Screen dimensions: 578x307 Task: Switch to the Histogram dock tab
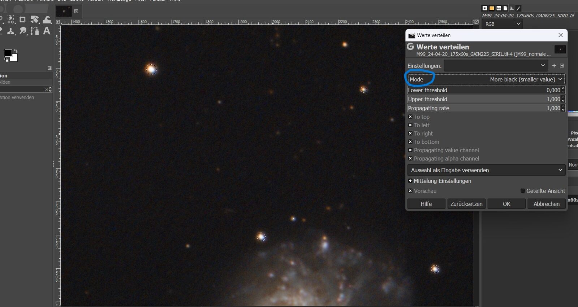click(512, 8)
